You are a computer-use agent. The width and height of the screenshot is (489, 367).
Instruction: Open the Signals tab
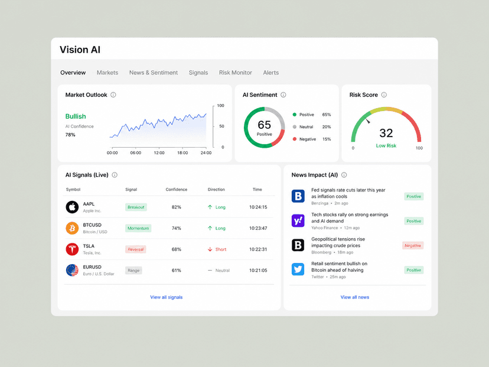click(198, 73)
